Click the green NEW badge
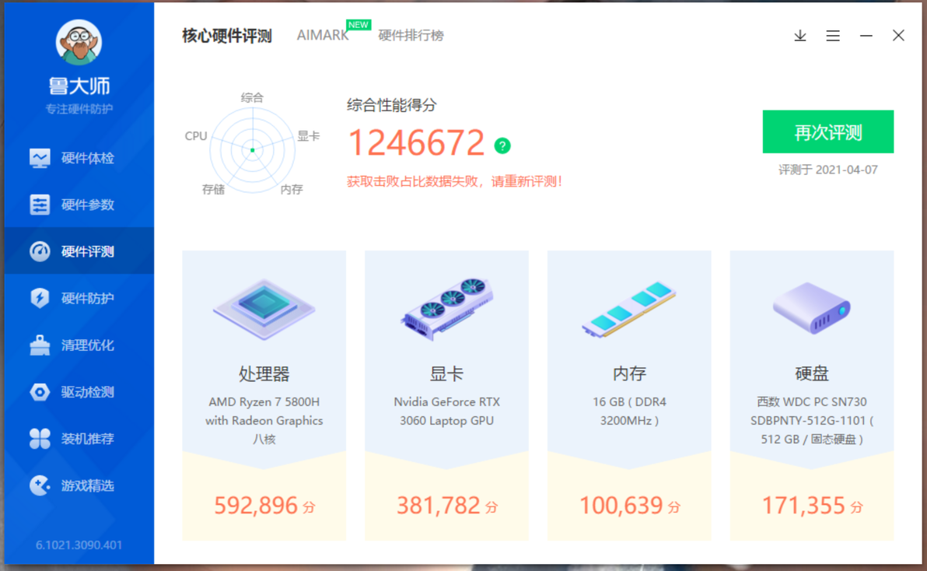 pos(359,25)
